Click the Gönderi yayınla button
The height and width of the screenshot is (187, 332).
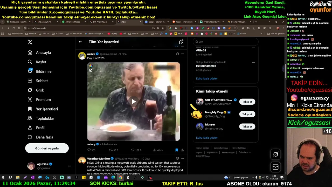[47, 148]
